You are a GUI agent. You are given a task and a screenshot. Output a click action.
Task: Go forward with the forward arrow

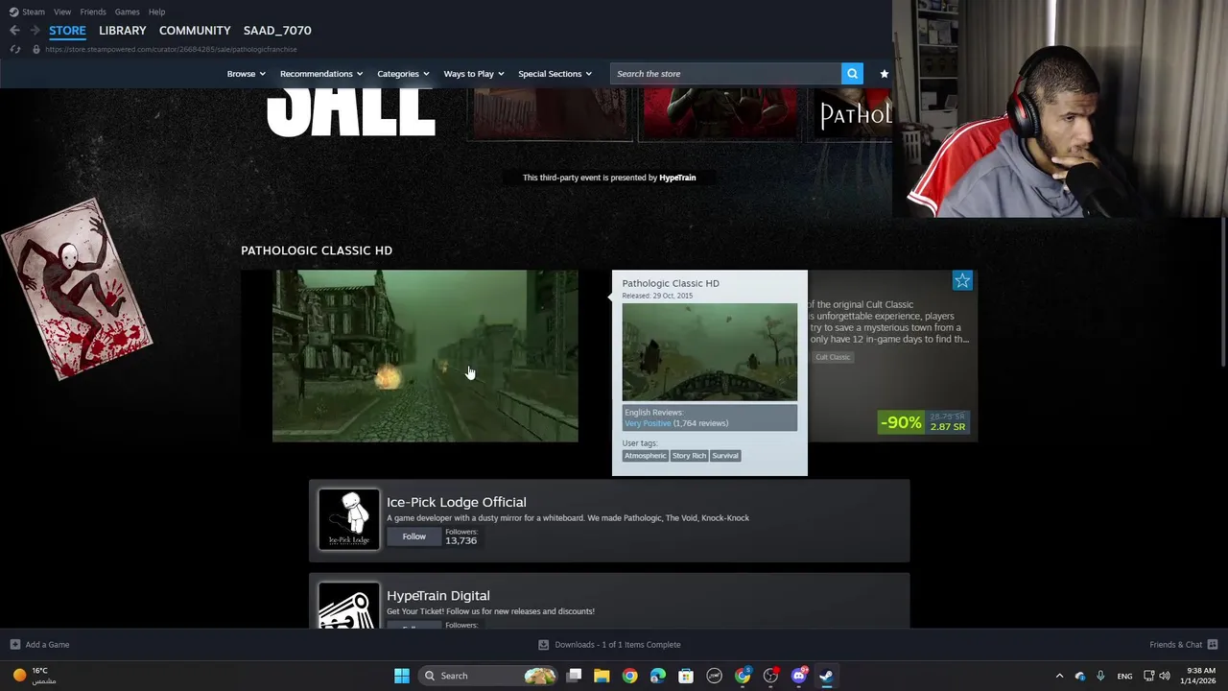[x=35, y=31]
